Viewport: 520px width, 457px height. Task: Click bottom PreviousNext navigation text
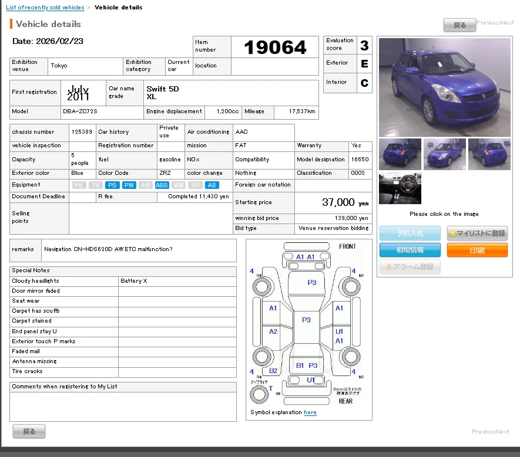coord(491,432)
